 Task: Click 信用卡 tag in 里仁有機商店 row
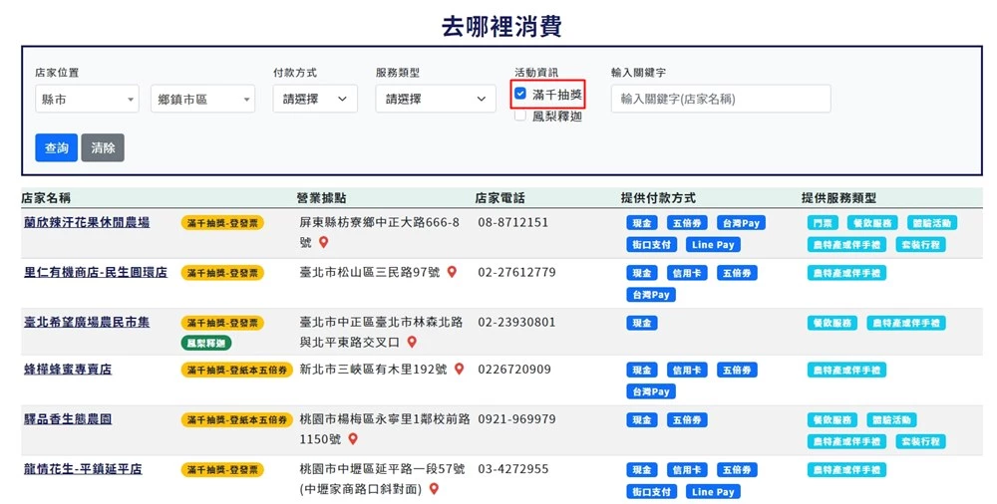click(x=687, y=273)
